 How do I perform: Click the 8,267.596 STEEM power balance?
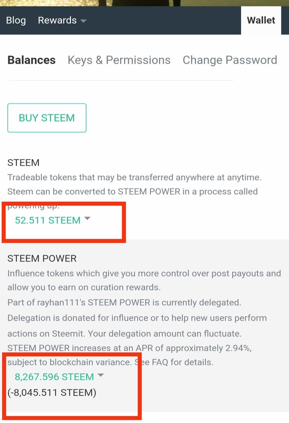point(54,376)
